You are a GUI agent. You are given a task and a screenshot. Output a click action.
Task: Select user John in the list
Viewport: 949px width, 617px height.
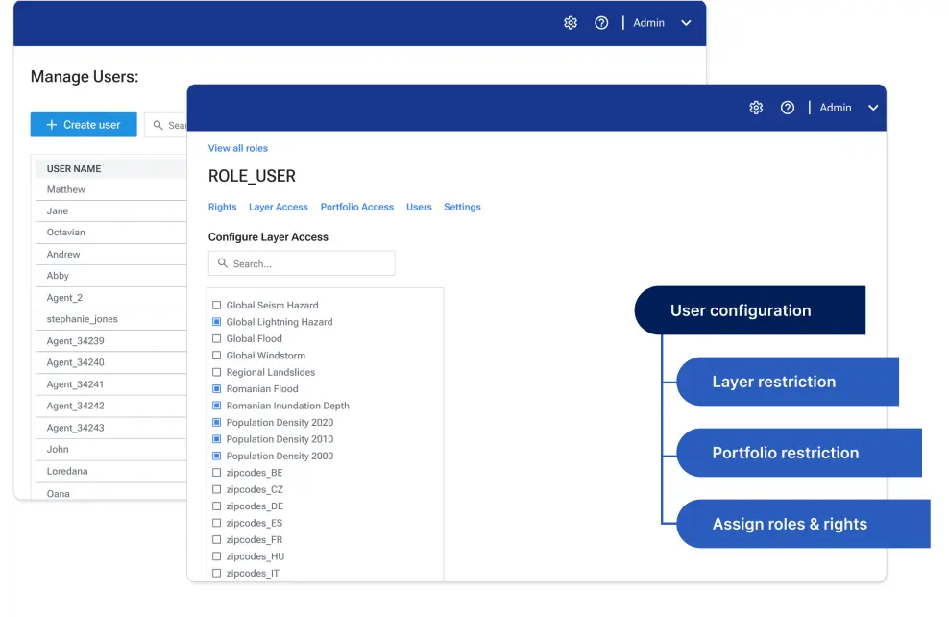[x=111, y=449]
